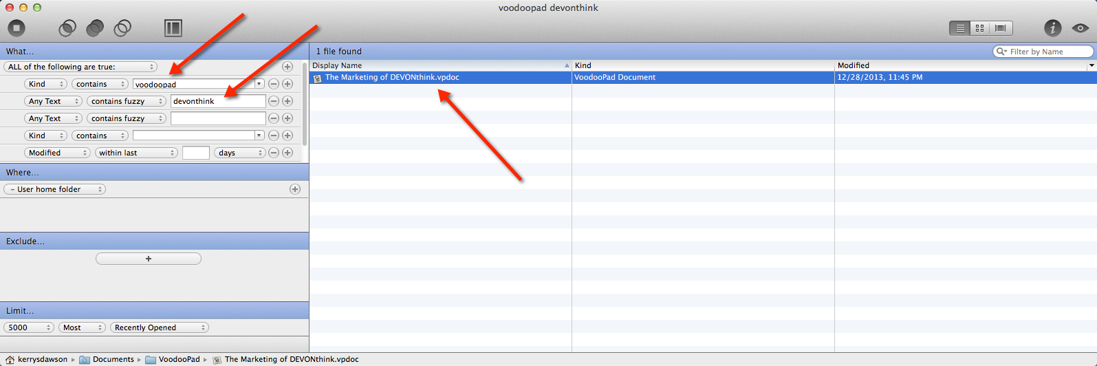
Task: Click the second overlapping-circles toolbar icon
Action: tap(95, 28)
